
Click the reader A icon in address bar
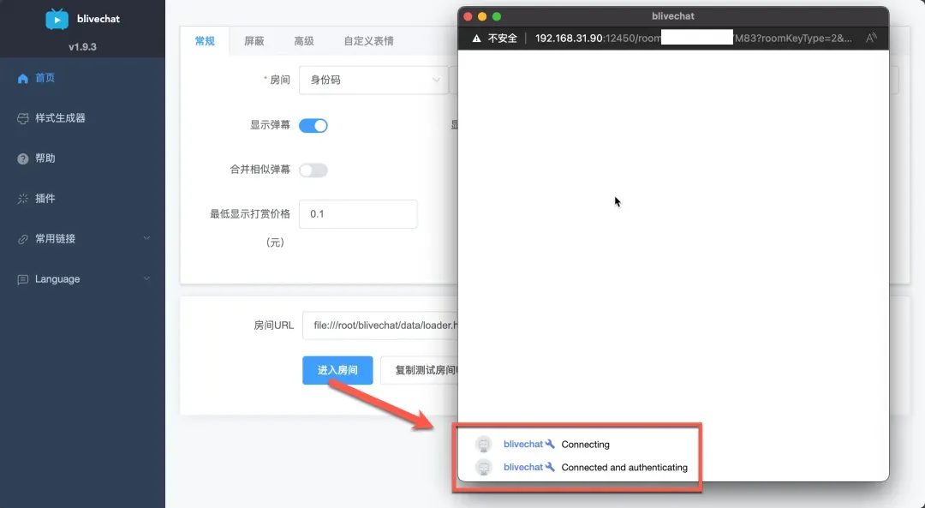pyautogui.click(x=871, y=39)
